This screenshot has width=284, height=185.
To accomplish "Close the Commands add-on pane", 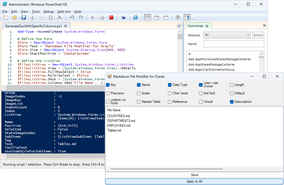I will click(x=264, y=26).
